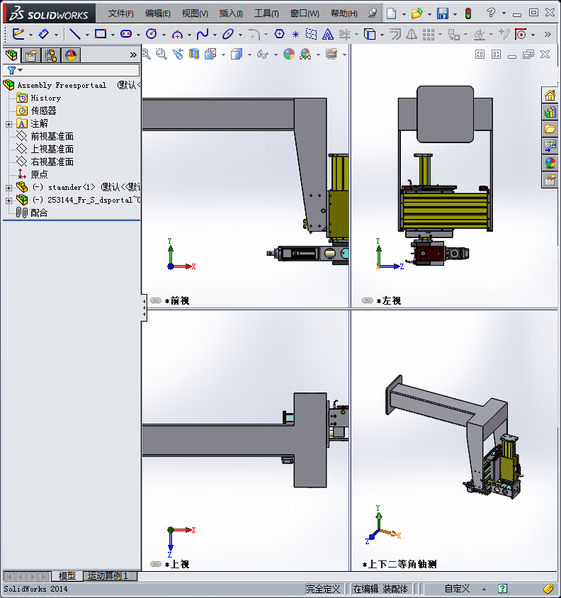
Task: Open the Custom Properties task pane
Action: click(550, 180)
